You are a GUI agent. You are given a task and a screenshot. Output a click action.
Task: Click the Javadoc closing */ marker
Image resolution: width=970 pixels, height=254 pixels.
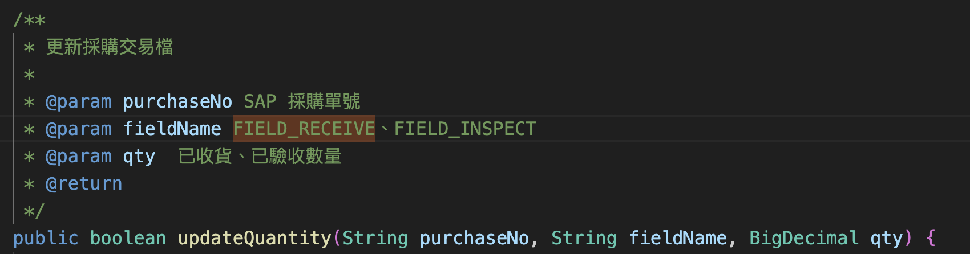(x=34, y=211)
